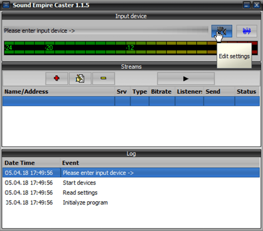Select log entry 'Please enter input device ->'
Screen dimensions: 263x231
131,173
